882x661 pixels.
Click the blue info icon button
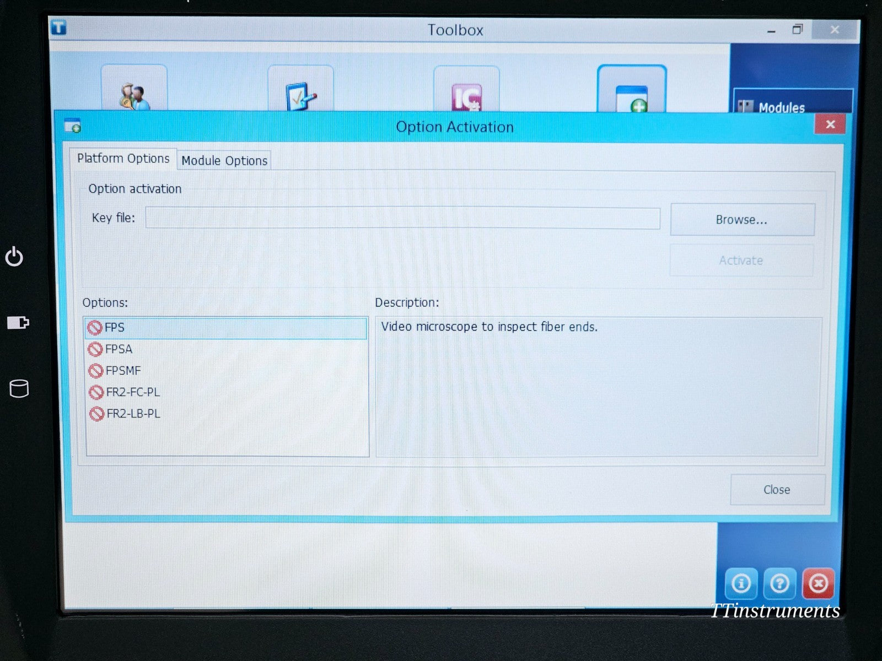(740, 583)
